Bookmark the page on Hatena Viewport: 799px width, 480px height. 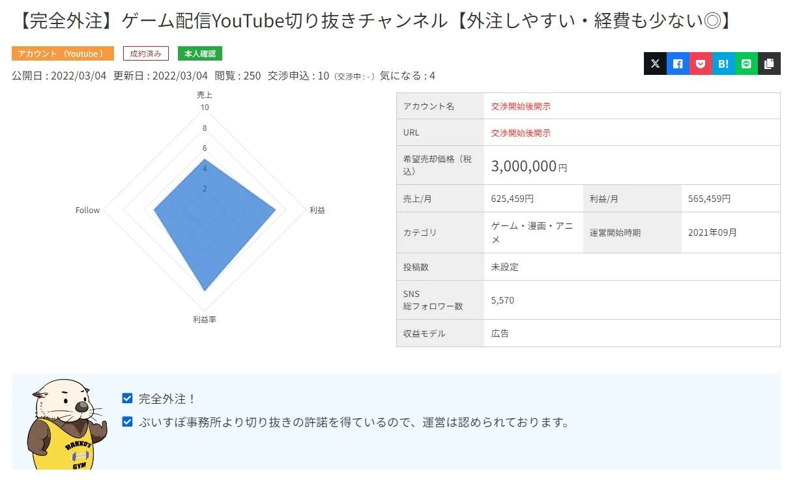tap(723, 63)
